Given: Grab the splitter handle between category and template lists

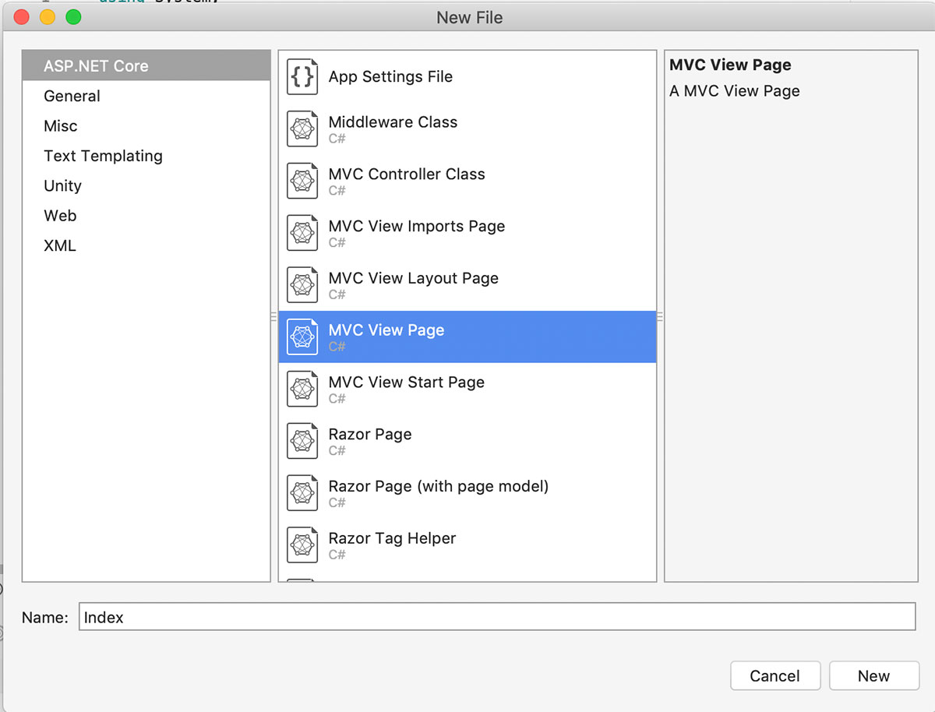Looking at the screenshot, I should [274, 316].
